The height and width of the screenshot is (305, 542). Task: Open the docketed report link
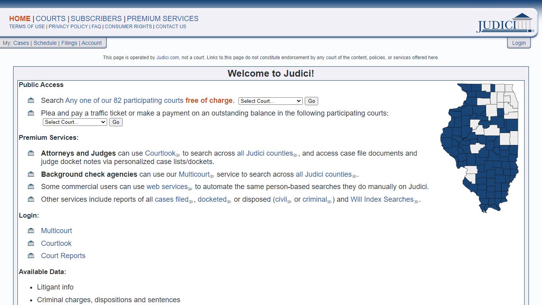(x=212, y=199)
